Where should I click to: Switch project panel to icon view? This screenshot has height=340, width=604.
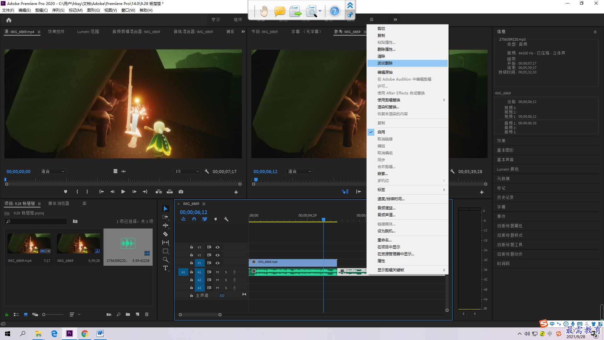tap(26, 314)
